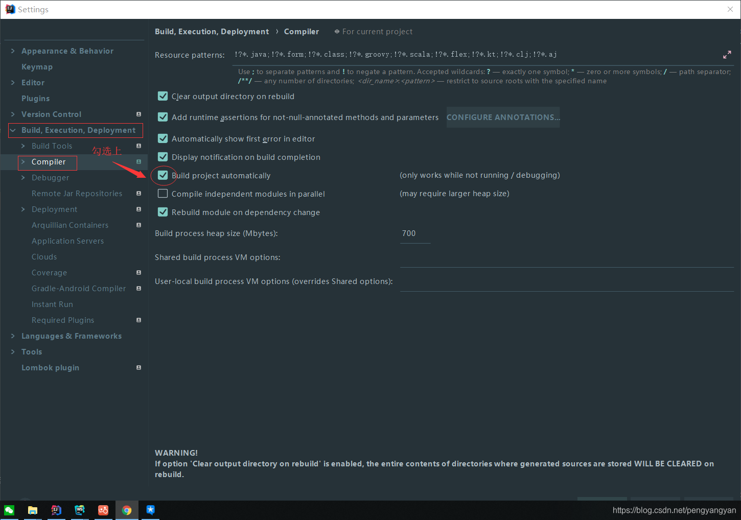Click the For current project icon
This screenshot has height=520, width=741.
point(337,32)
